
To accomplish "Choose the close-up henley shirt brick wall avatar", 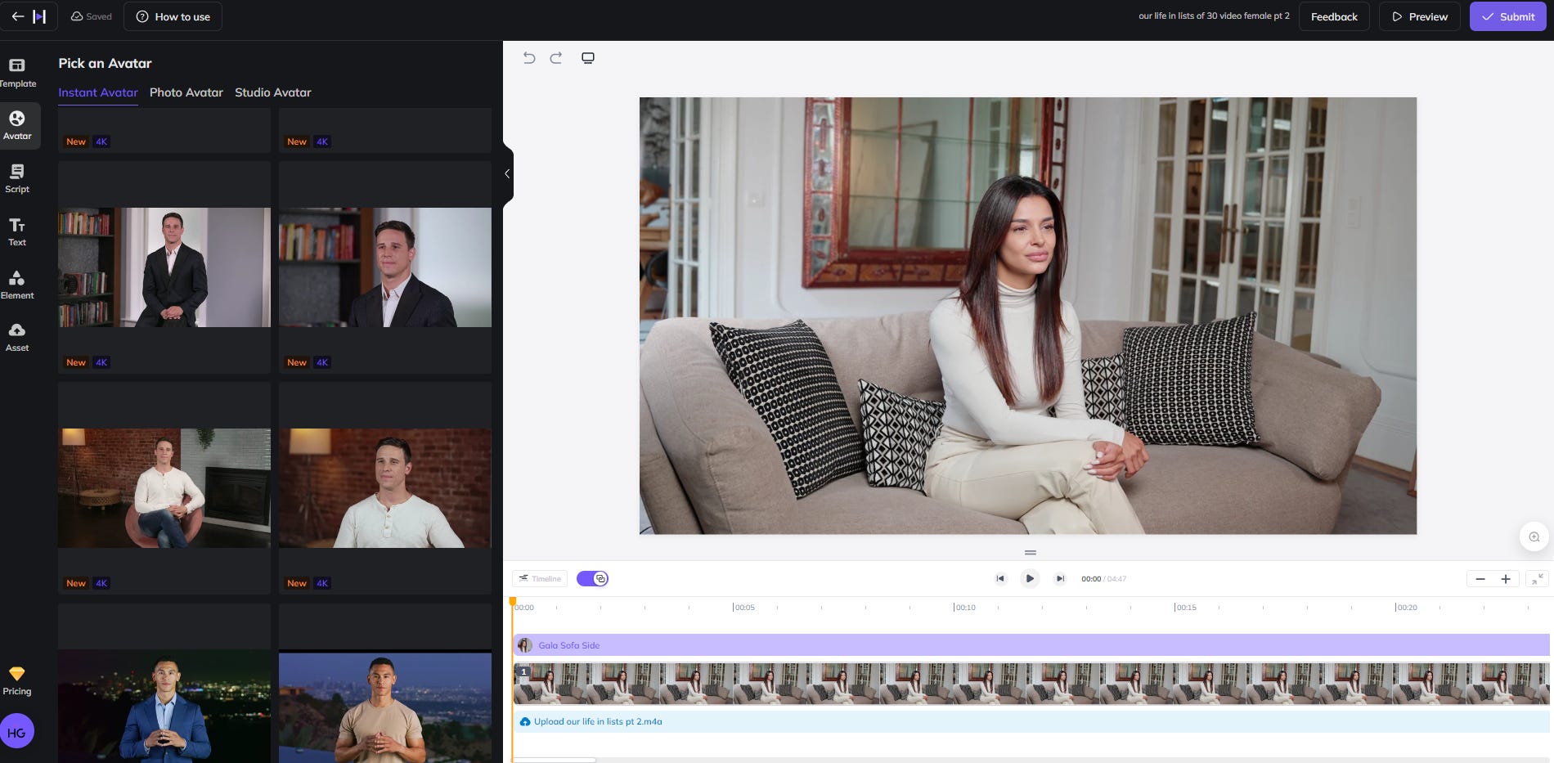I will 385,488.
